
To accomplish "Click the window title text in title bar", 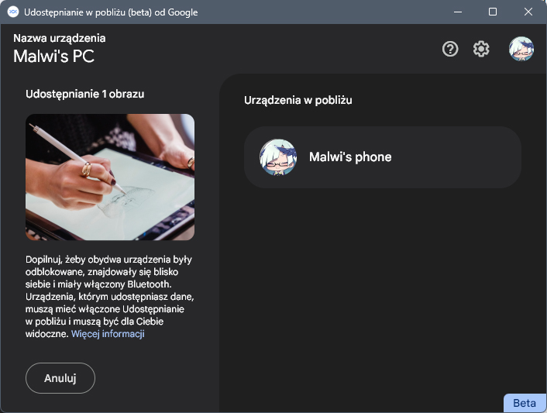I will 111,12.
